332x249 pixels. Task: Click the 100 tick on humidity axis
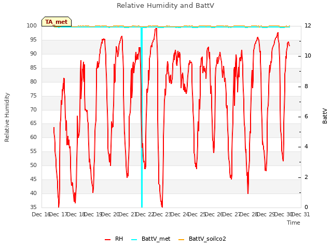tap(32, 25)
